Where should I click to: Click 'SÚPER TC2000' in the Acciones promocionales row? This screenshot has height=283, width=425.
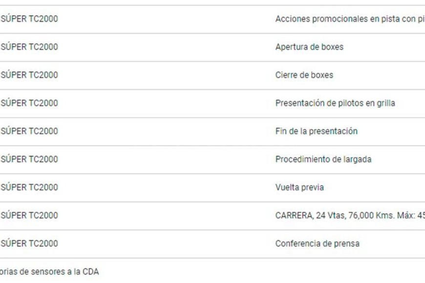click(29, 19)
